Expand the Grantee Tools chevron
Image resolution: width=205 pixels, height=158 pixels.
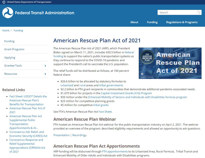pos(45,66)
